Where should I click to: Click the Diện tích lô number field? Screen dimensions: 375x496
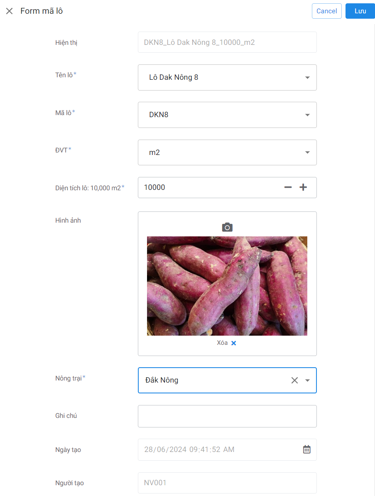208,187
